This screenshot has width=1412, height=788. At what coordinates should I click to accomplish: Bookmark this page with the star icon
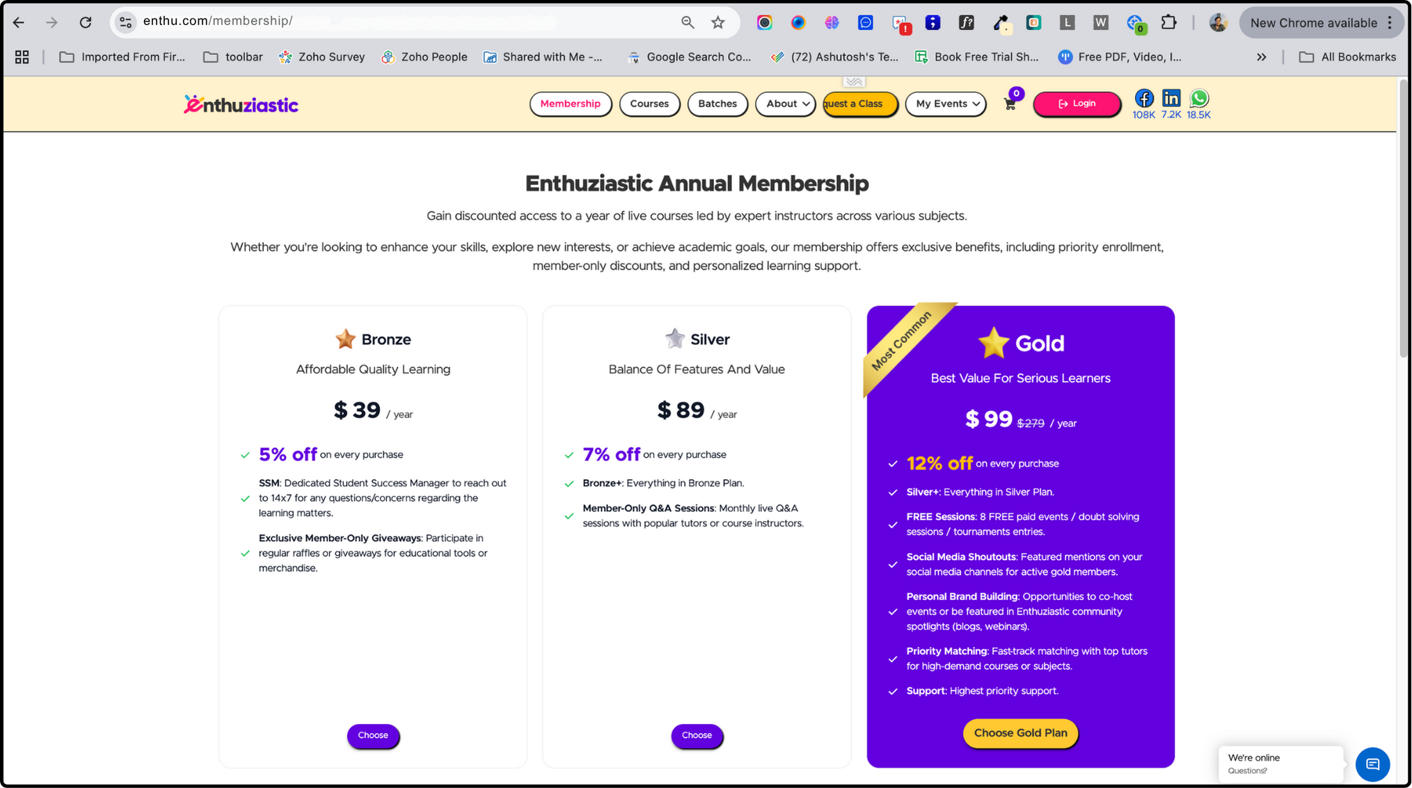click(x=718, y=22)
